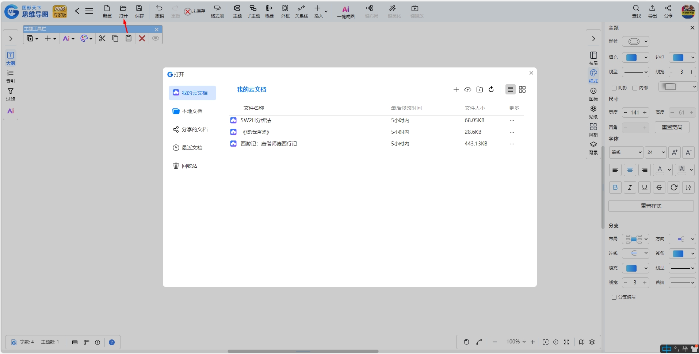The image size is (699, 354).
Task: Click the 重置样式 reset style button
Action: [x=651, y=206]
